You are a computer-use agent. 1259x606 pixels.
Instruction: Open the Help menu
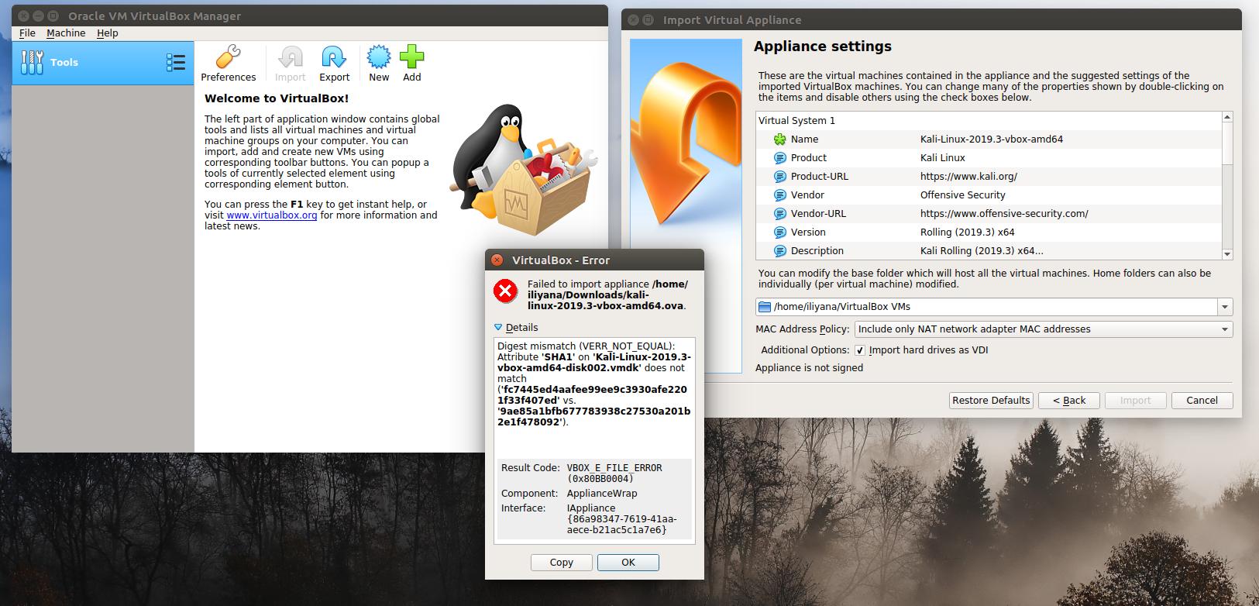108,33
